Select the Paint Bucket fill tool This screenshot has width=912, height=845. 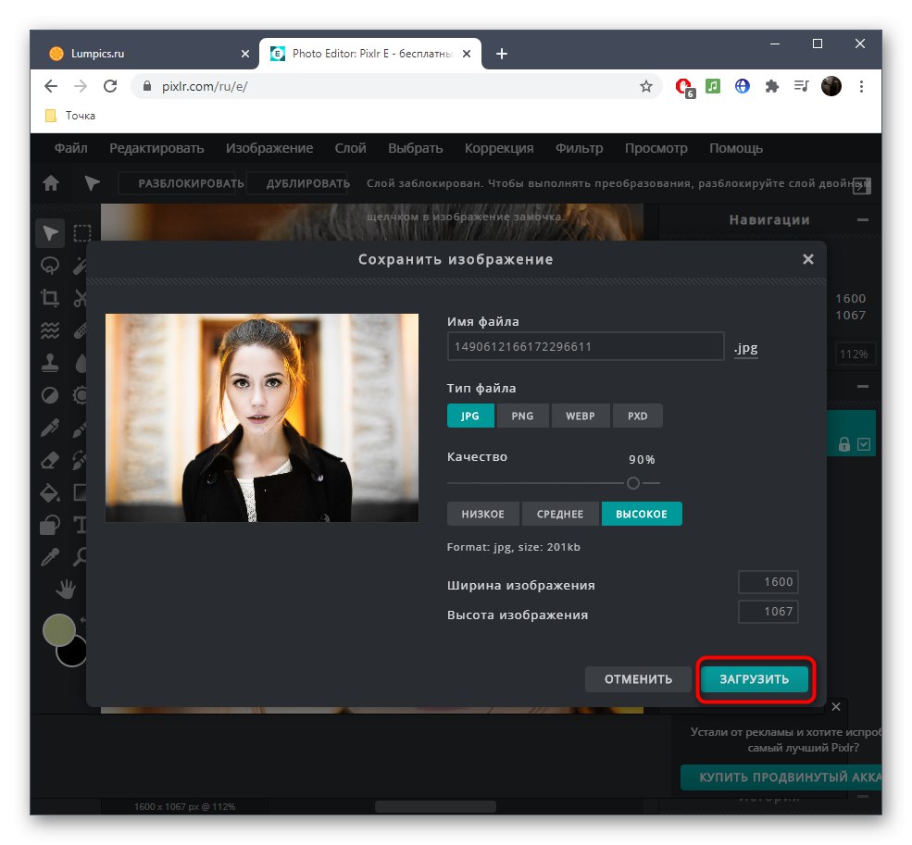(50, 492)
